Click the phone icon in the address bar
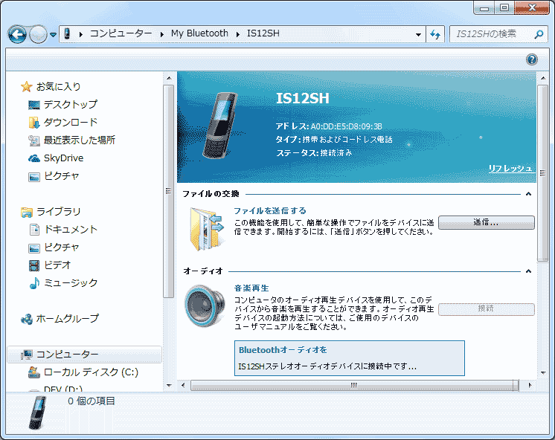 coord(67,34)
